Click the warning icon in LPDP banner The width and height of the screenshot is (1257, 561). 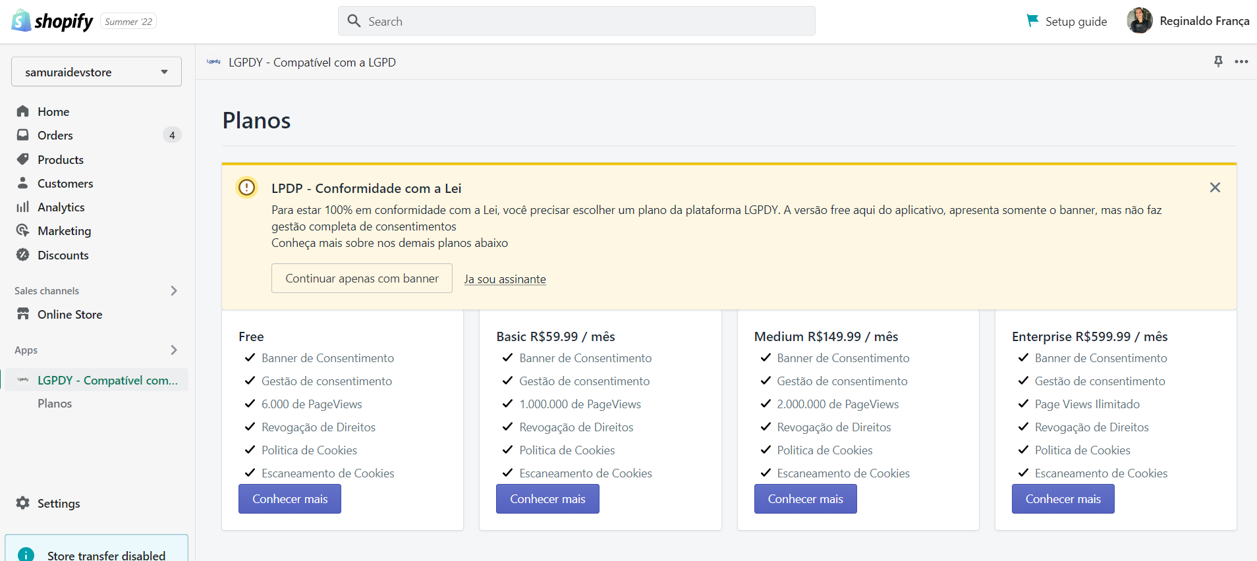[x=247, y=188]
